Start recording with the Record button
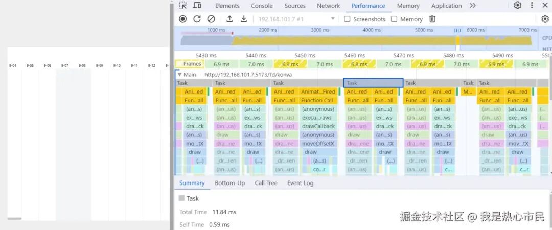This screenshot has height=230, width=552. coord(182,19)
